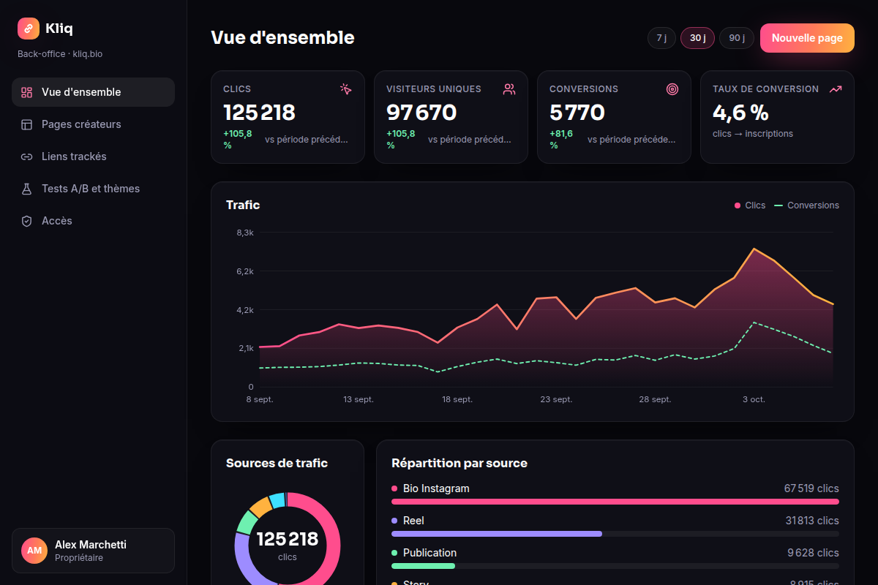The width and height of the screenshot is (878, 585).
Task: Click the 3 oct. axis label
Action: [x=754, y=399]
